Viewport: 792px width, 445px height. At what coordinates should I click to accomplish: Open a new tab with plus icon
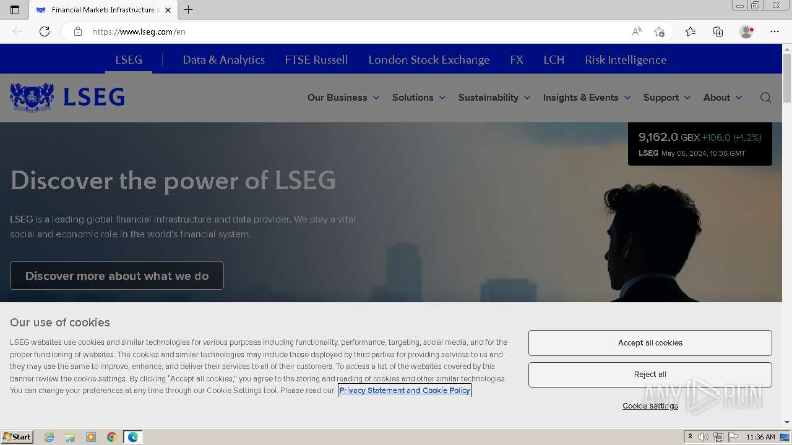pyautogui.click(x=189, y=10)
